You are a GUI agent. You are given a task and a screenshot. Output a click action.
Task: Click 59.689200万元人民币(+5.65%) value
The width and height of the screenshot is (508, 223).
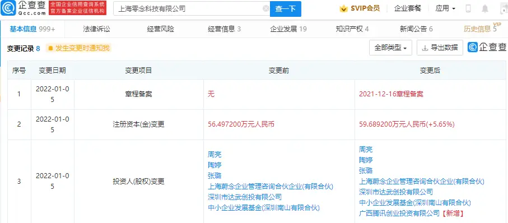coord(407,124)
